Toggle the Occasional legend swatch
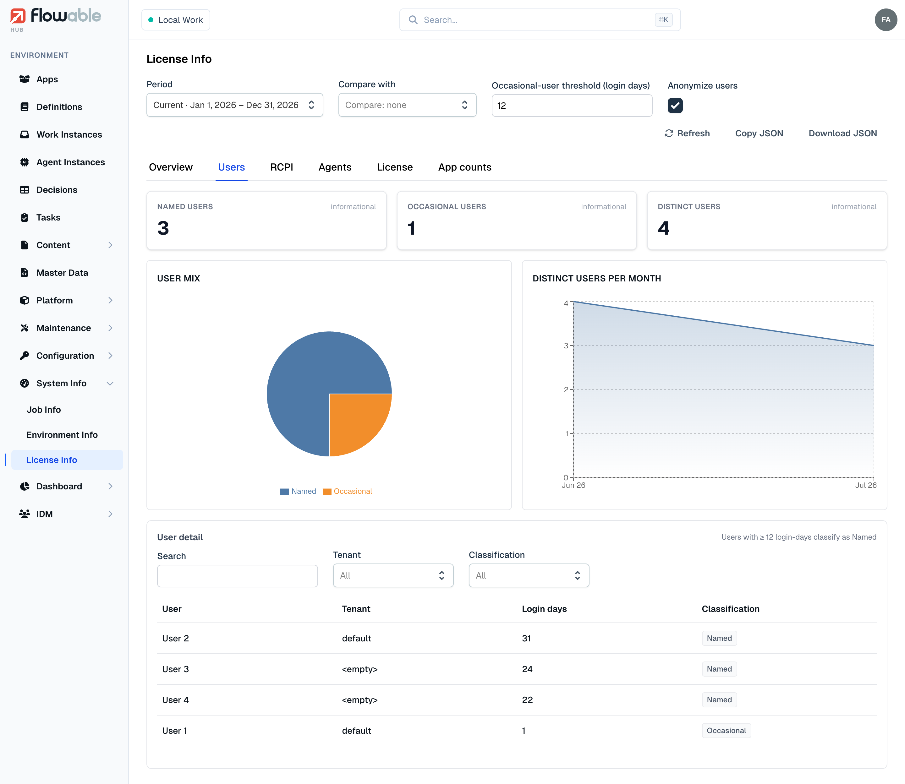Image resolution: width=905 pixels, height=784 pixels. [x=327, y=492]
